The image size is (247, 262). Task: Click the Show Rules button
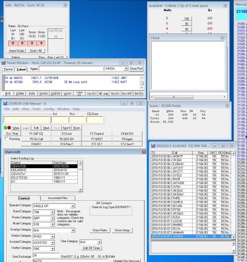(100, 230)
